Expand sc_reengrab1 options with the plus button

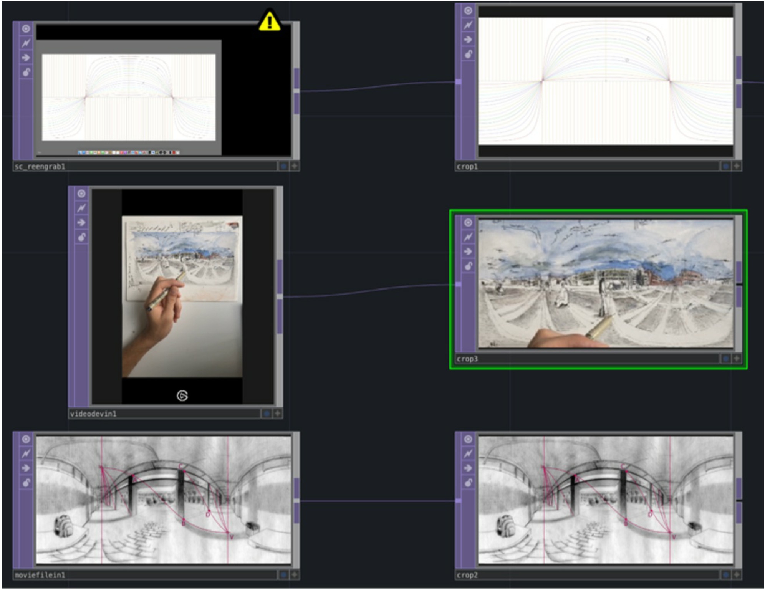[x=294, y=167]
